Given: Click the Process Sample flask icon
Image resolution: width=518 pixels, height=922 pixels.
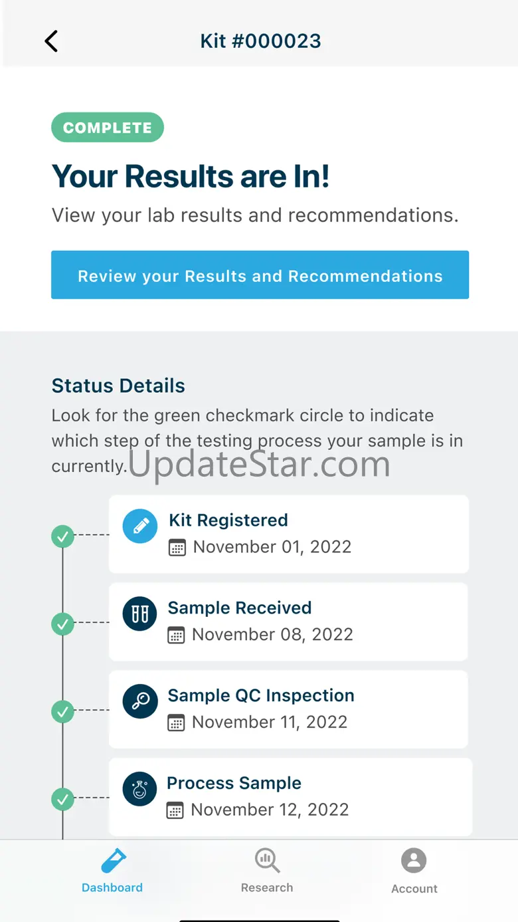Looking at the screenshot, I should coord(140,790).
